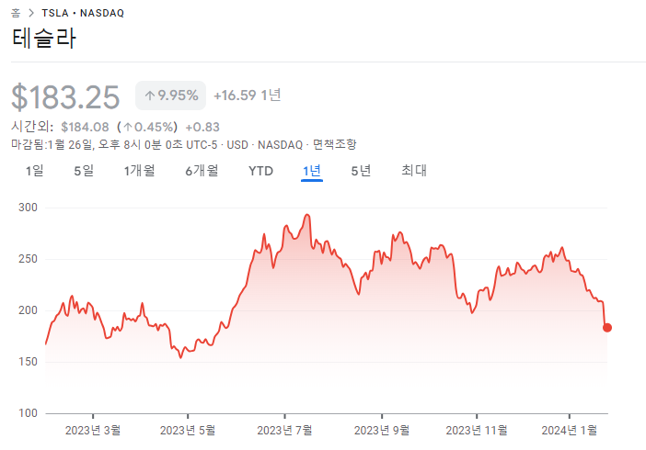The width and height of the screenshot is (646, 450).
Task: Click the +16.59 1년 change text
Action: pos(248,96)
